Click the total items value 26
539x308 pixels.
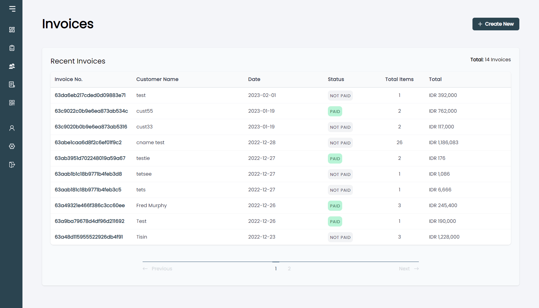[x=399, y=142]
